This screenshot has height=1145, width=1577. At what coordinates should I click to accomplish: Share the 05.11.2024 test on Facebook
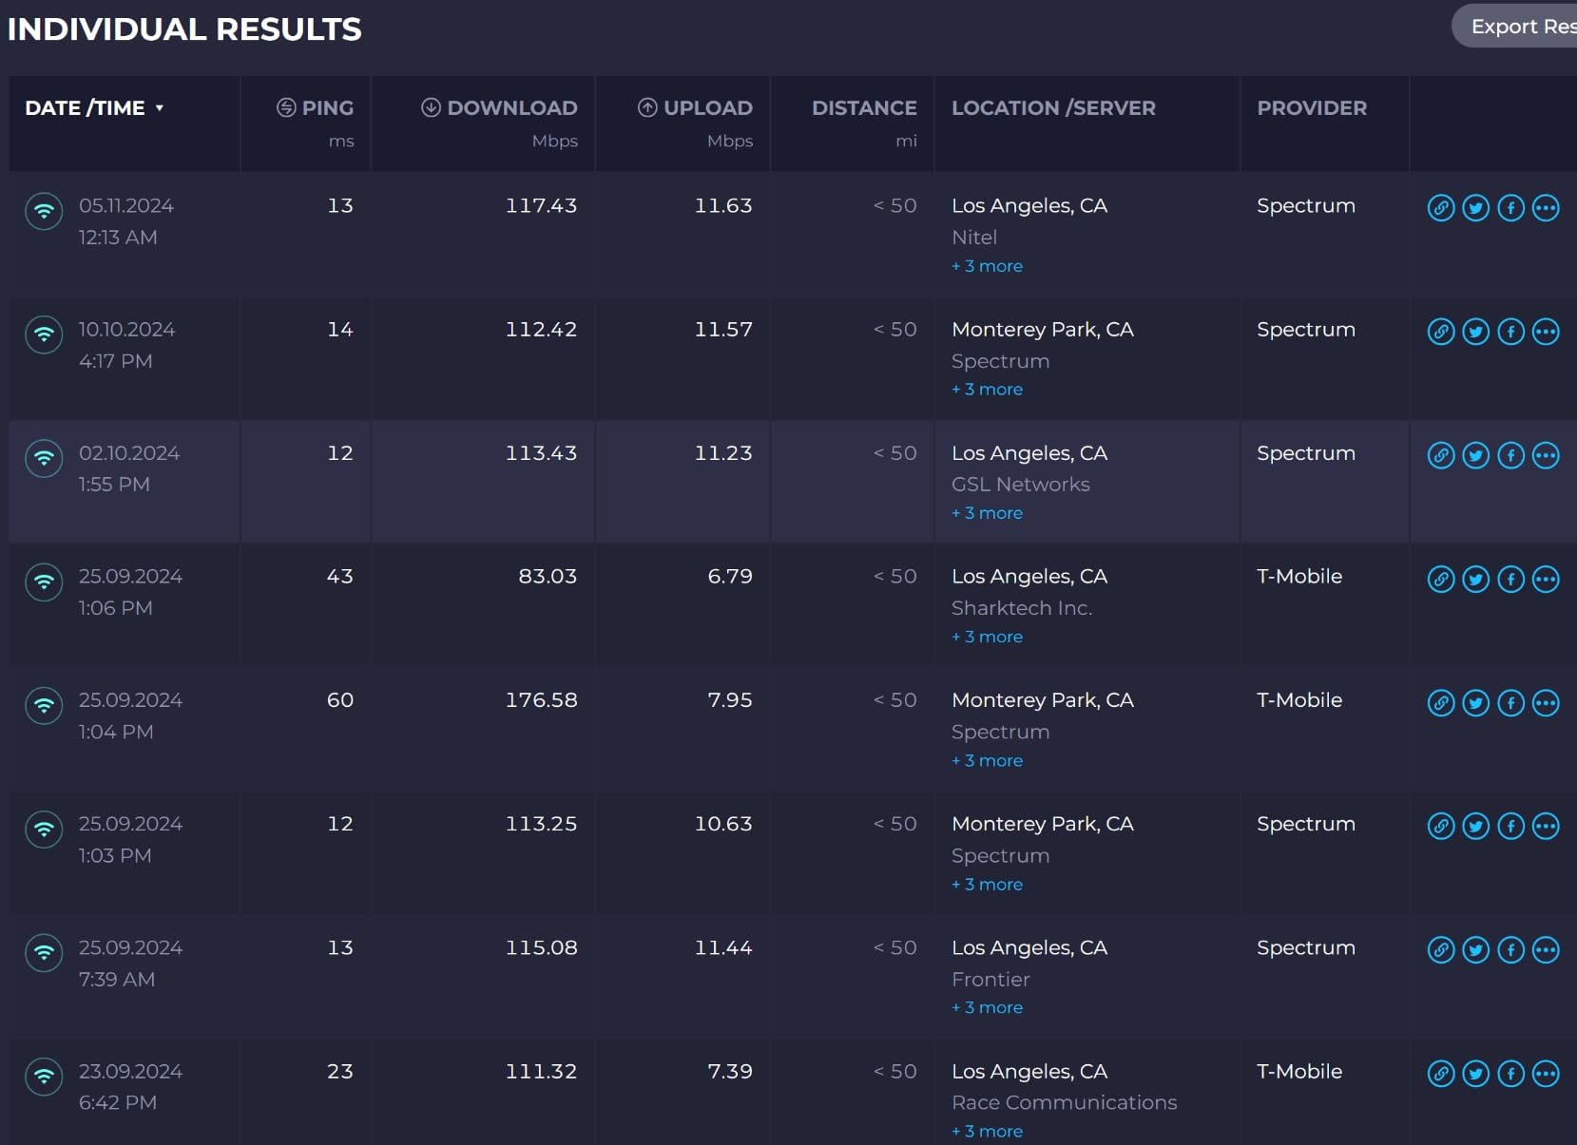[1511, 207]
